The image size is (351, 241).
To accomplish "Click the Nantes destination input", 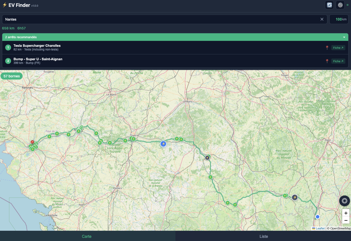I will point(161,19).
